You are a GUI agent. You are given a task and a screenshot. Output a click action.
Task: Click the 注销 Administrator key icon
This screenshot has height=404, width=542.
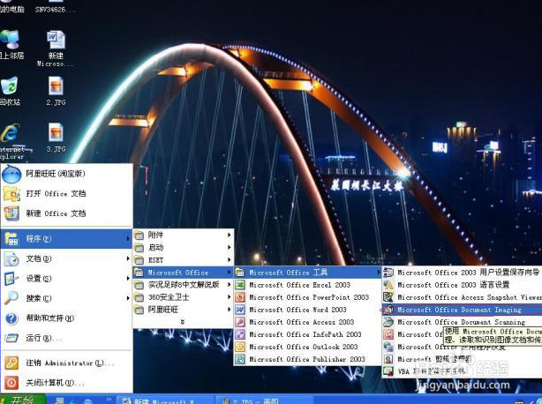11,363
